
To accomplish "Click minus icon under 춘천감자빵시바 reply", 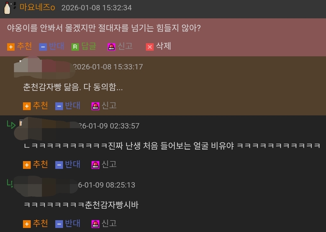I will 59,224.
